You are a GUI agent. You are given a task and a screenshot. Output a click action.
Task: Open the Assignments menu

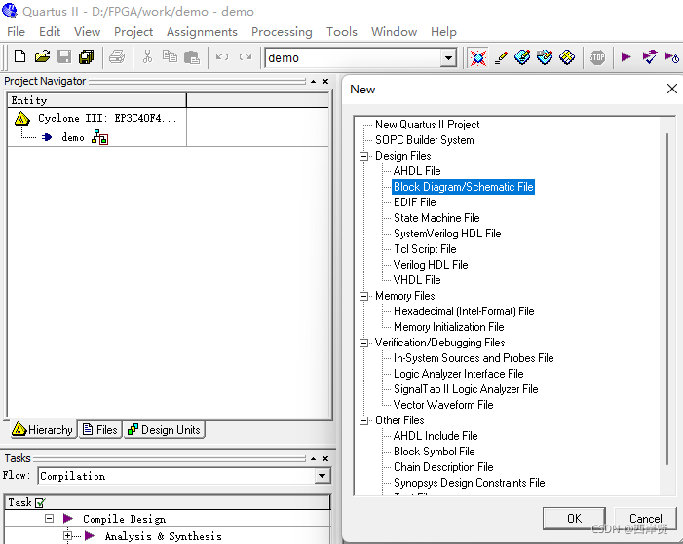click(x=202, y=32)
